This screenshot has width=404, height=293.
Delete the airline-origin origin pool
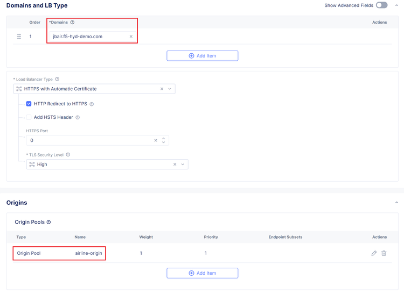click(384, 253)
